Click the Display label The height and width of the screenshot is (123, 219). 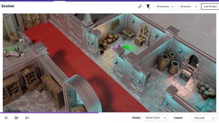click(x=136, y=118)
